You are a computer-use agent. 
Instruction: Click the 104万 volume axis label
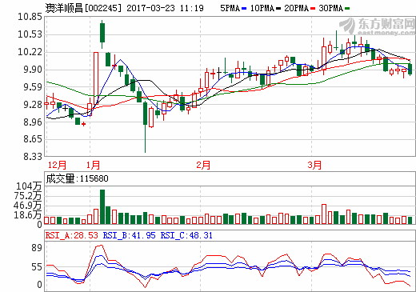[x=29, y=186]
